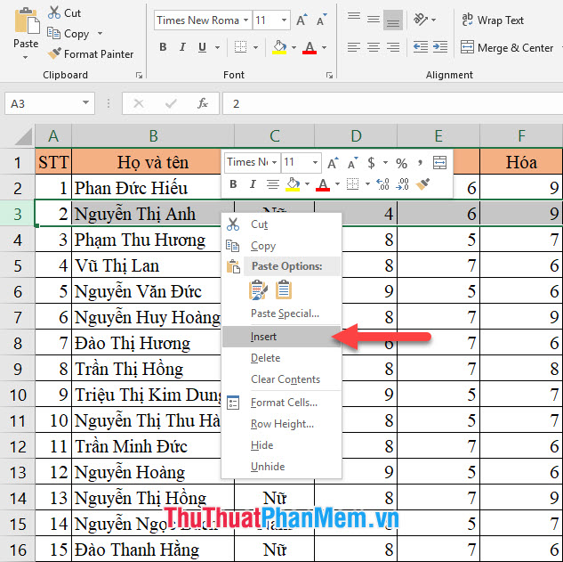Image resolution: width=563 pixels, height=562 pixels.
Task: Toggle center alignment in mini toolbar
Action: 273,184
